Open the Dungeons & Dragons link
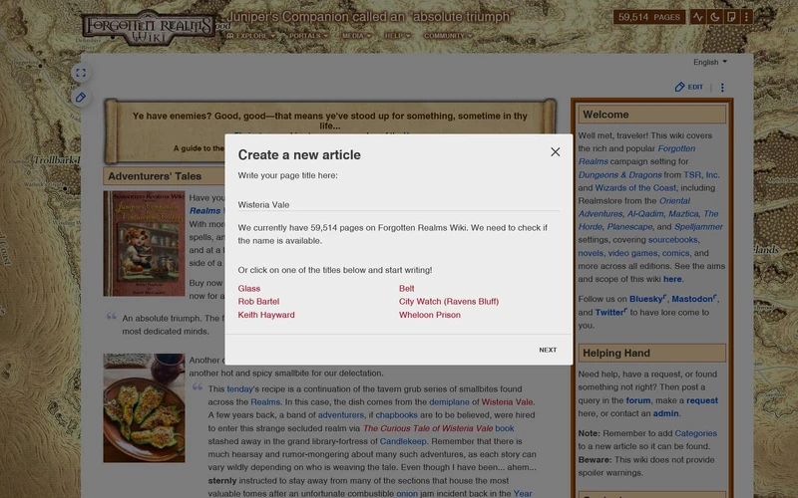 point(619,175)
